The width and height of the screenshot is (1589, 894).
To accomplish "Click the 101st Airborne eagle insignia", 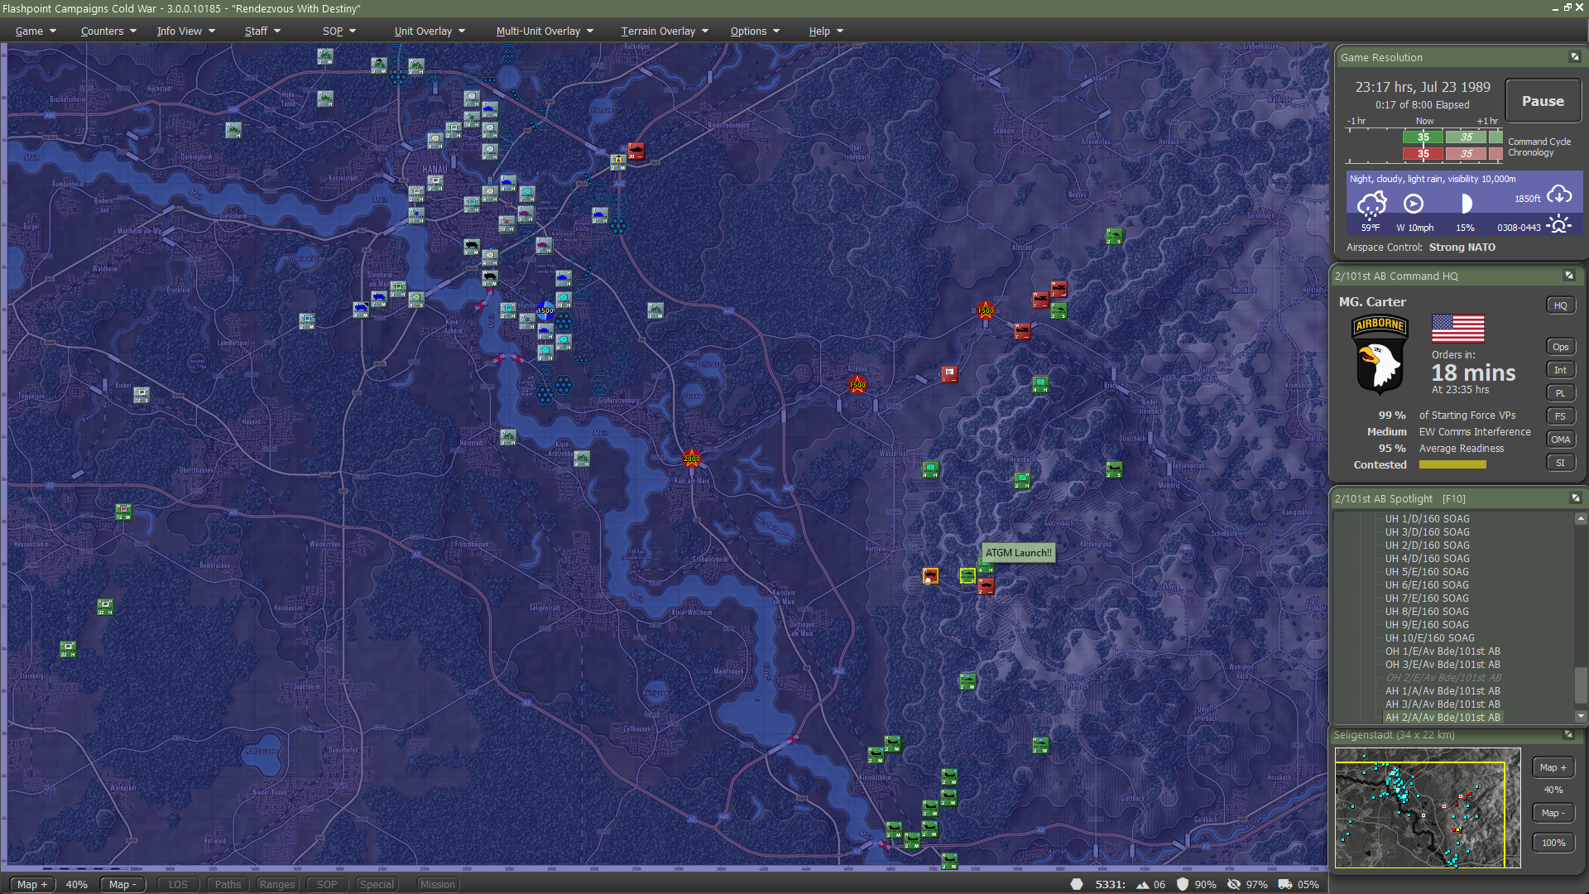I will (1380, 354).
